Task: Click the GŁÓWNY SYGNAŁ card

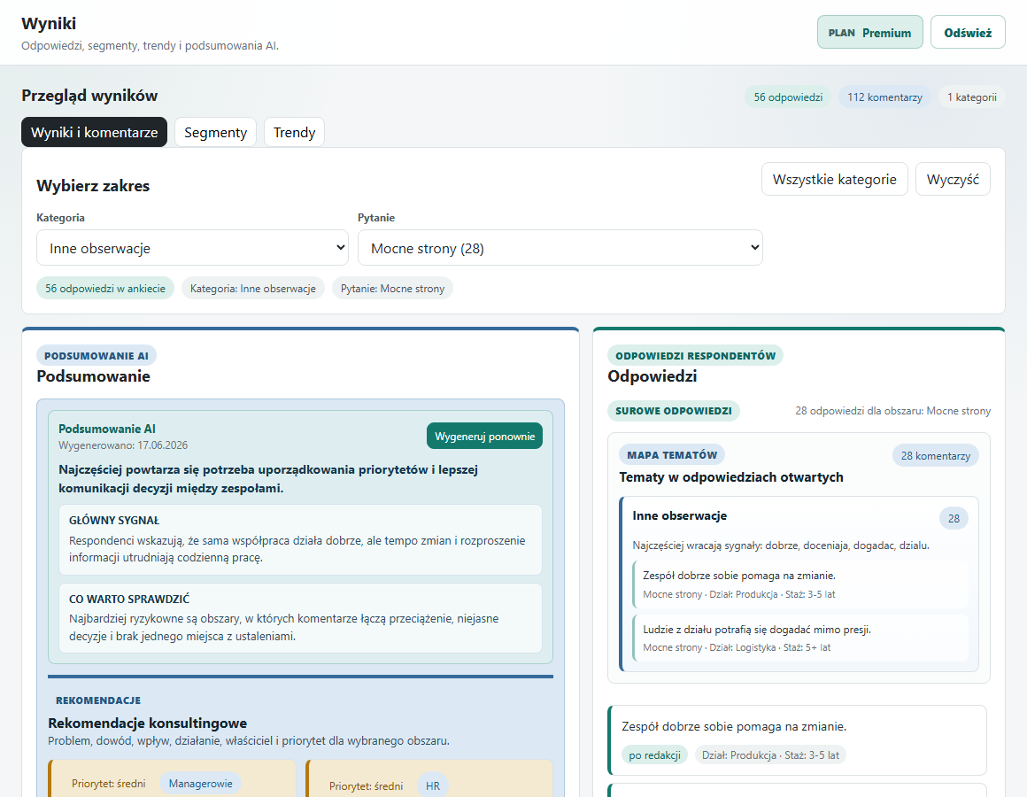Action: [301, 539]
